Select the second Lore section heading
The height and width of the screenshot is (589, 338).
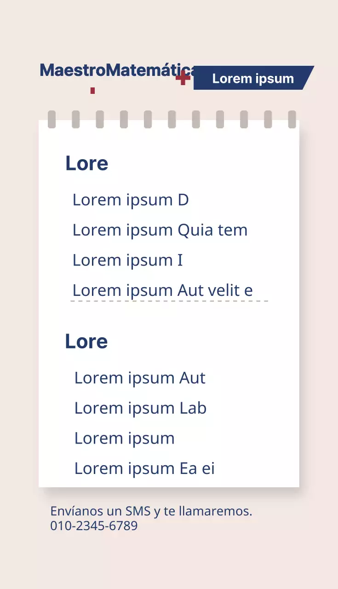(x=86, y=341)
